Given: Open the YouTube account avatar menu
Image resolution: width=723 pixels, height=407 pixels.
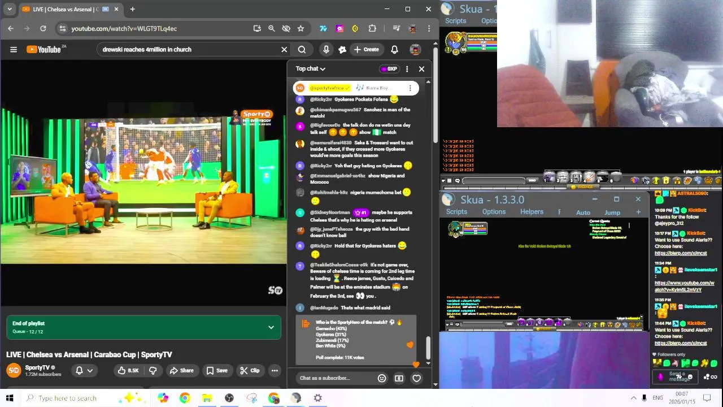Looking at the screenshot, I should 415,50.
